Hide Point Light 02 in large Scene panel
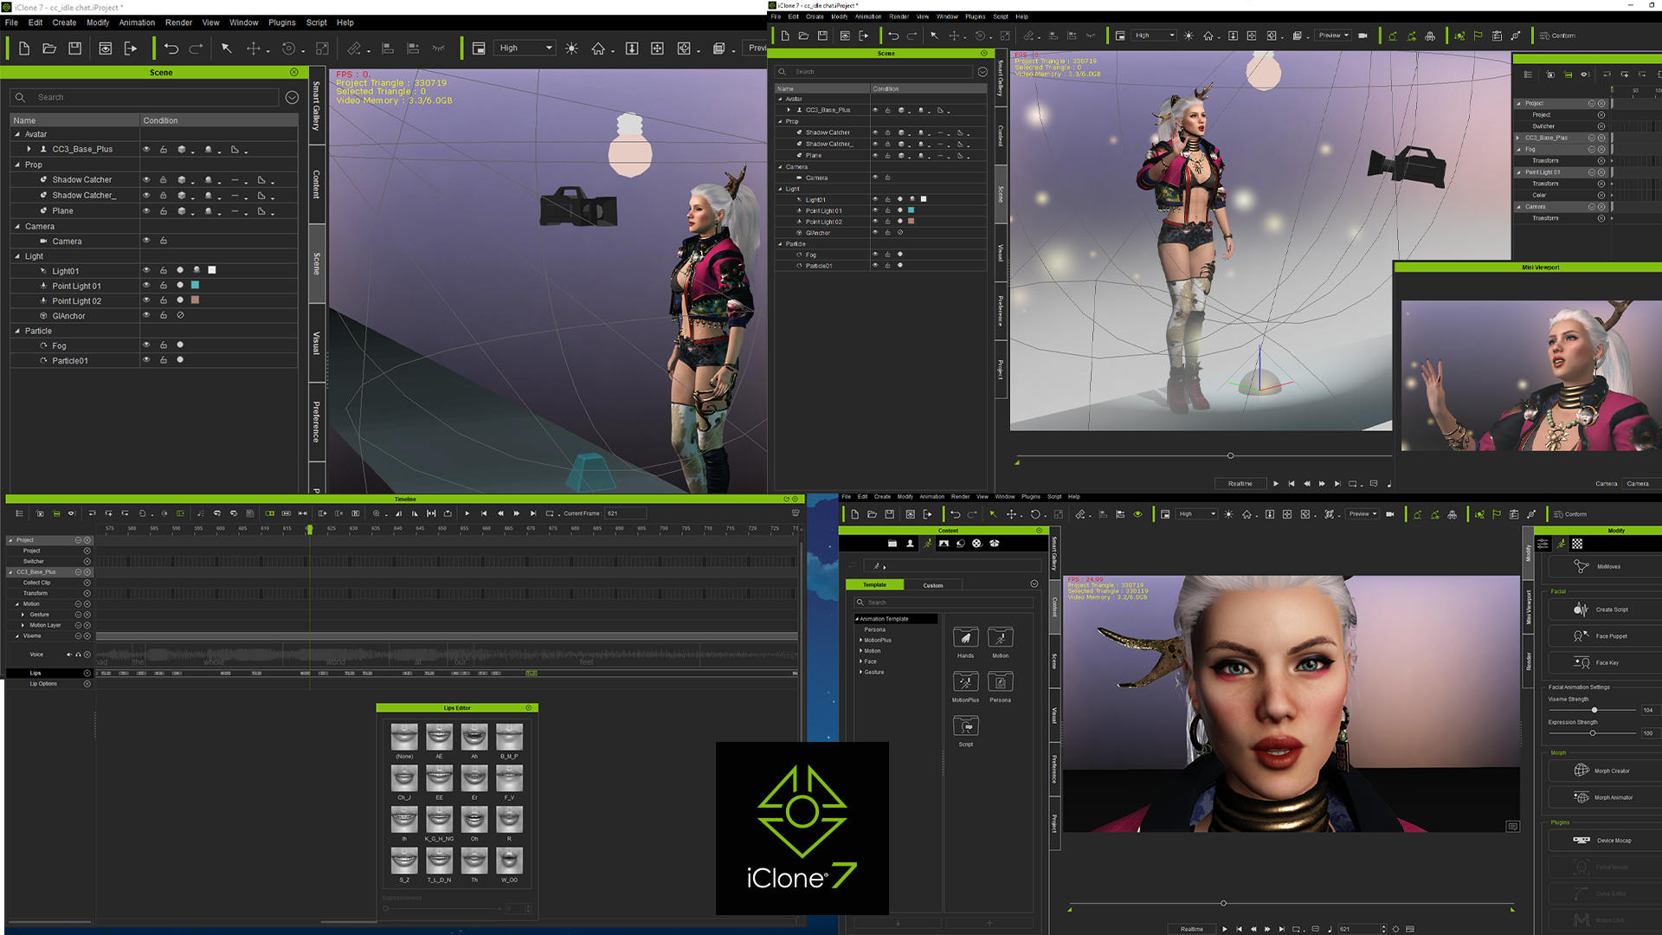The width and height of the screenshot is (1662, 935). [x=146, y=300]
